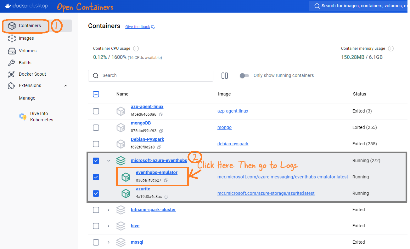The height and width of the screenshot is (249, 410).
Task: Check the azp-agent-linux row checkbox
Action: (96, 111)
